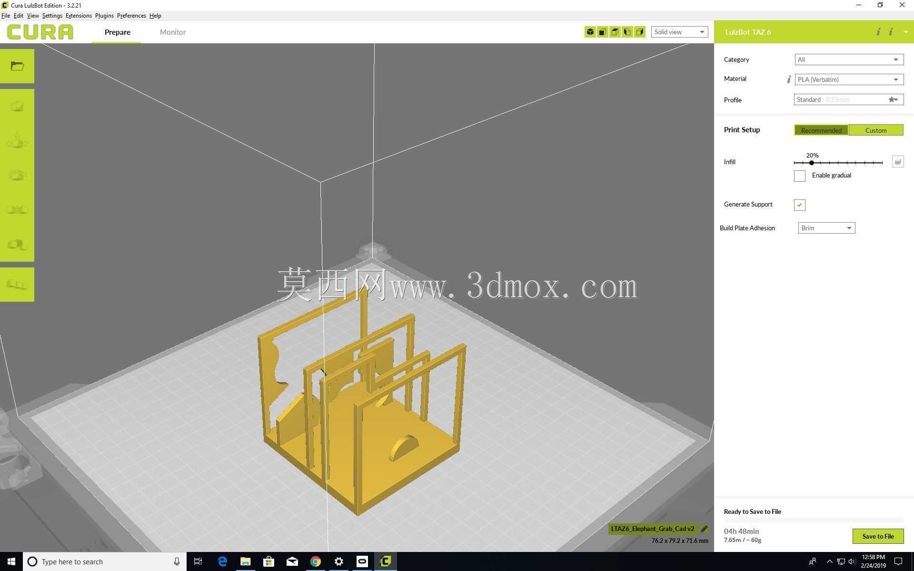Open the Help menu
Image resolution: width=914 pixels, height=571 pixels.
click(x=155, y=16)
